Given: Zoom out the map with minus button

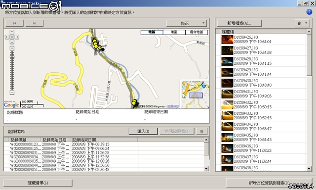Looking at the screenshot, I should [x=12, y=93].
